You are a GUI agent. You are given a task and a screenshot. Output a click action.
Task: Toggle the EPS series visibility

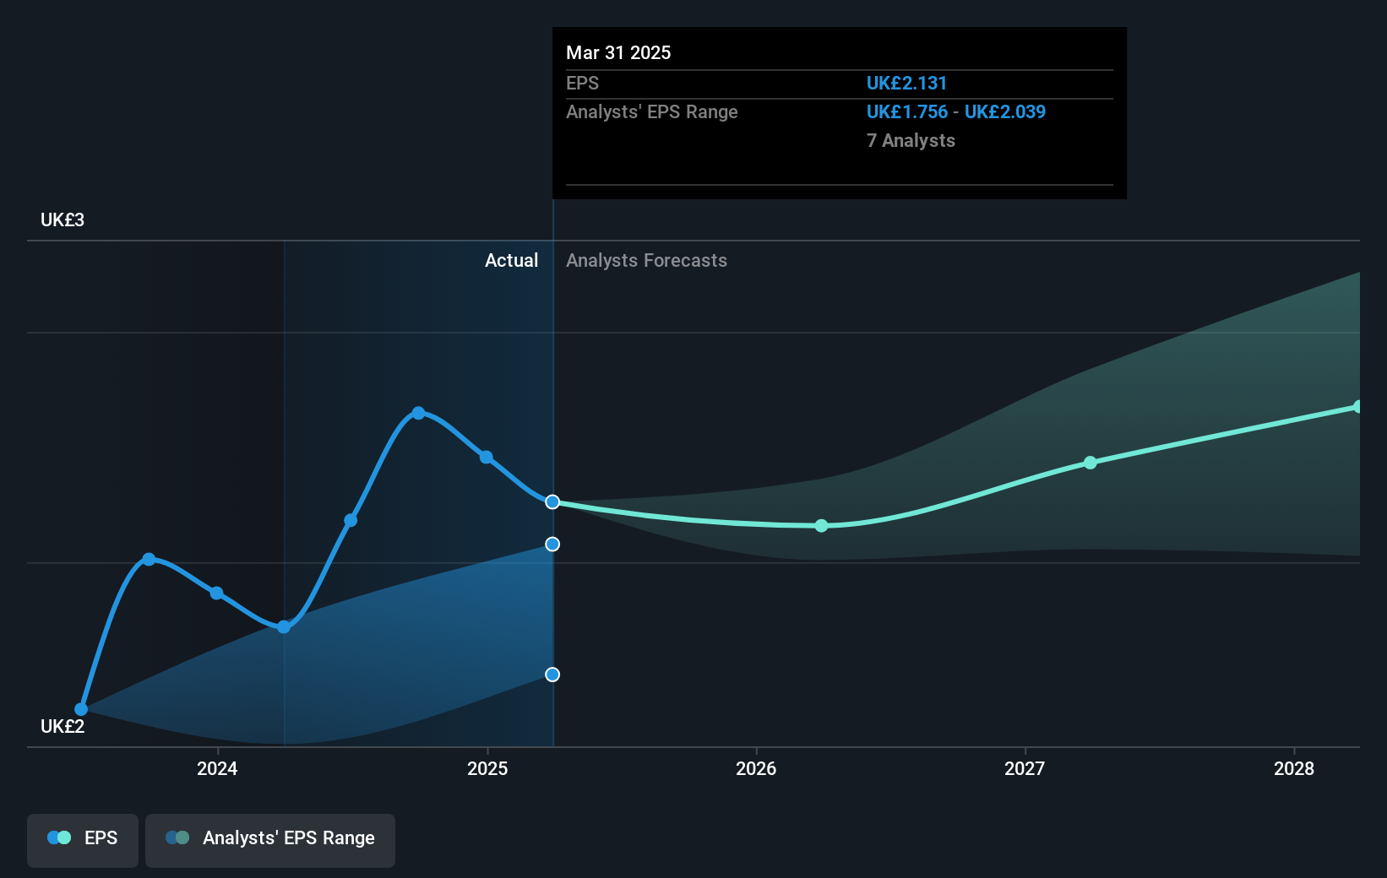tap(82, 840)
